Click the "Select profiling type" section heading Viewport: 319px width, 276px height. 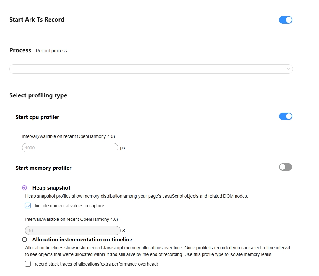coord(38,95)
